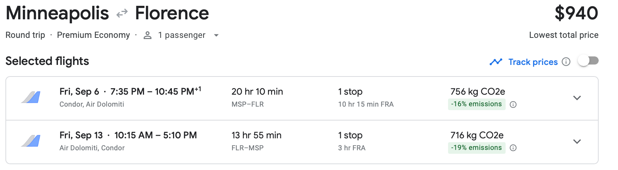Select the Fri, Sep 6 flight time text
The height and width of the screenshot is (170, 618).
click(130, 92)
